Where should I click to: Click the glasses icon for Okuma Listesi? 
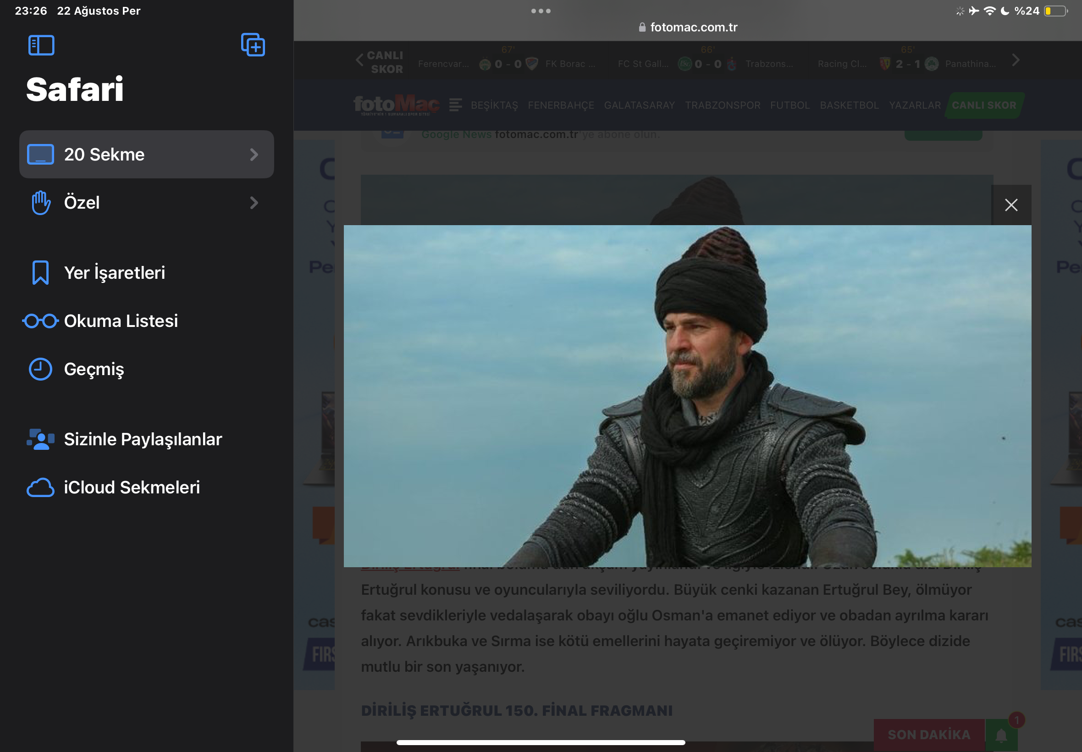40,321
